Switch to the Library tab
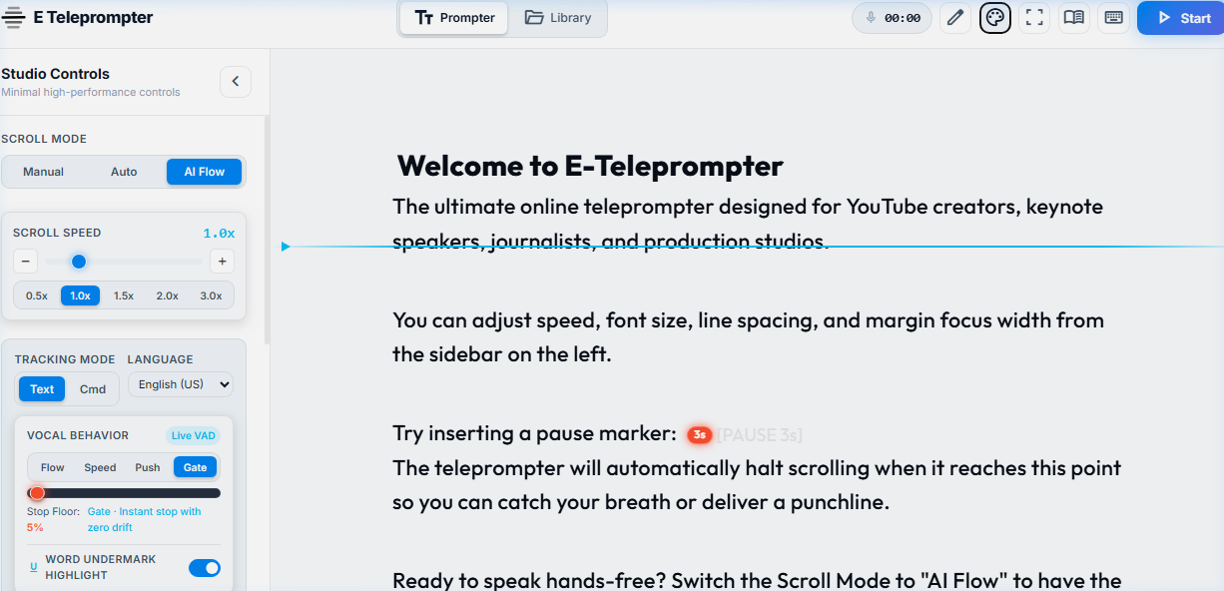The image size is (1224, 591). point(558,18)
